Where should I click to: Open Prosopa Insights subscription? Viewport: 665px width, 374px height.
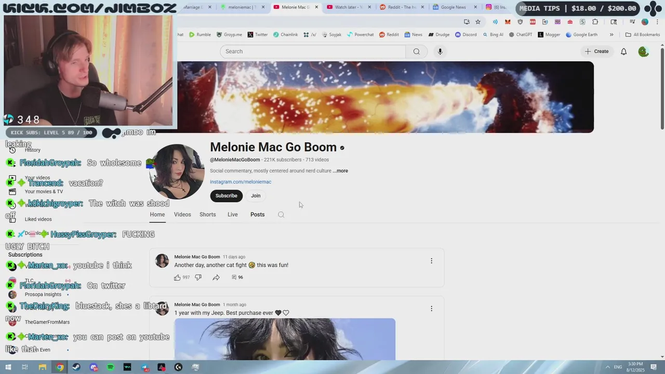43,295
